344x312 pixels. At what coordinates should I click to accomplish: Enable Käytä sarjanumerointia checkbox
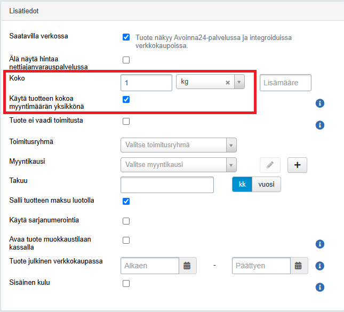[x=126, y=221]
